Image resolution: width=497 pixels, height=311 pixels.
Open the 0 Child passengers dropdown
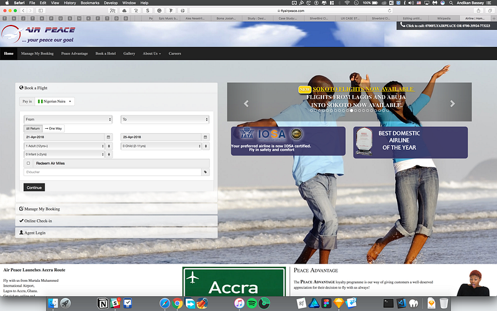[x=162, y=146]
